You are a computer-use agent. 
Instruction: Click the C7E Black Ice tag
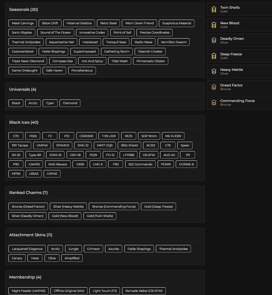tap(16, 136)
